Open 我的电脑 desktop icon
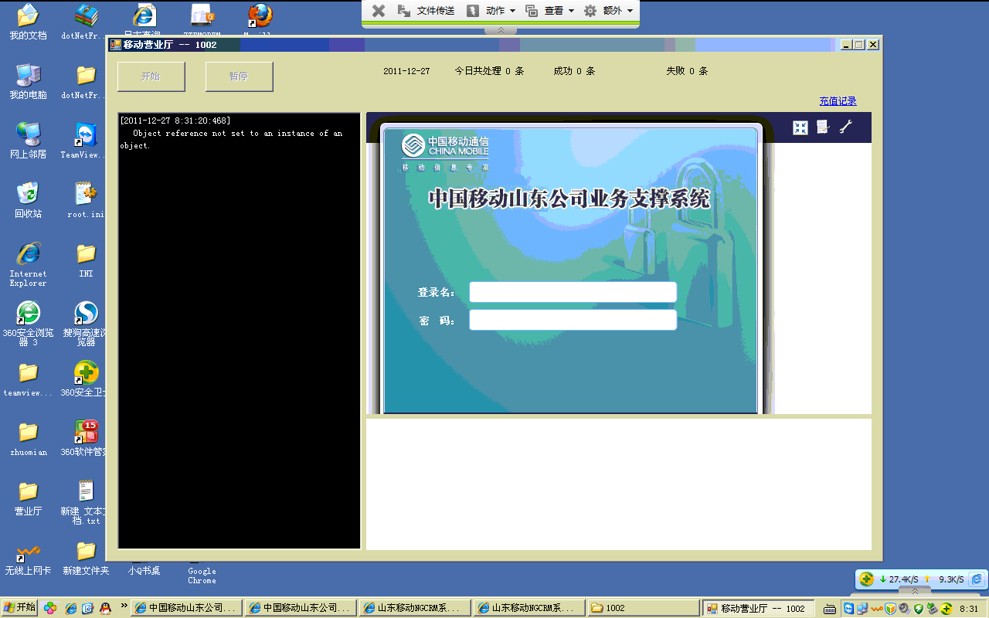The image size is (989, 618). tap(28, 81)
